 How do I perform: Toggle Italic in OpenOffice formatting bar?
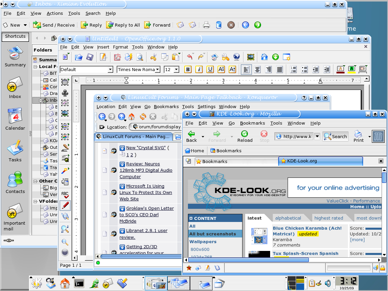pos(199,69)
